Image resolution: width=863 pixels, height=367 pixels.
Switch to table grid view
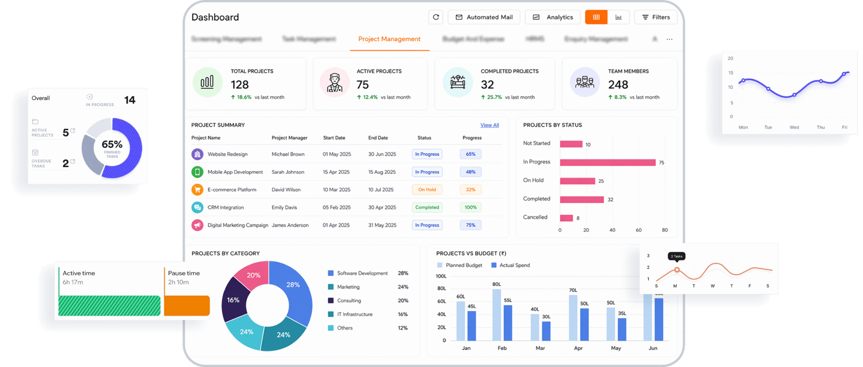tap(596, 17)
